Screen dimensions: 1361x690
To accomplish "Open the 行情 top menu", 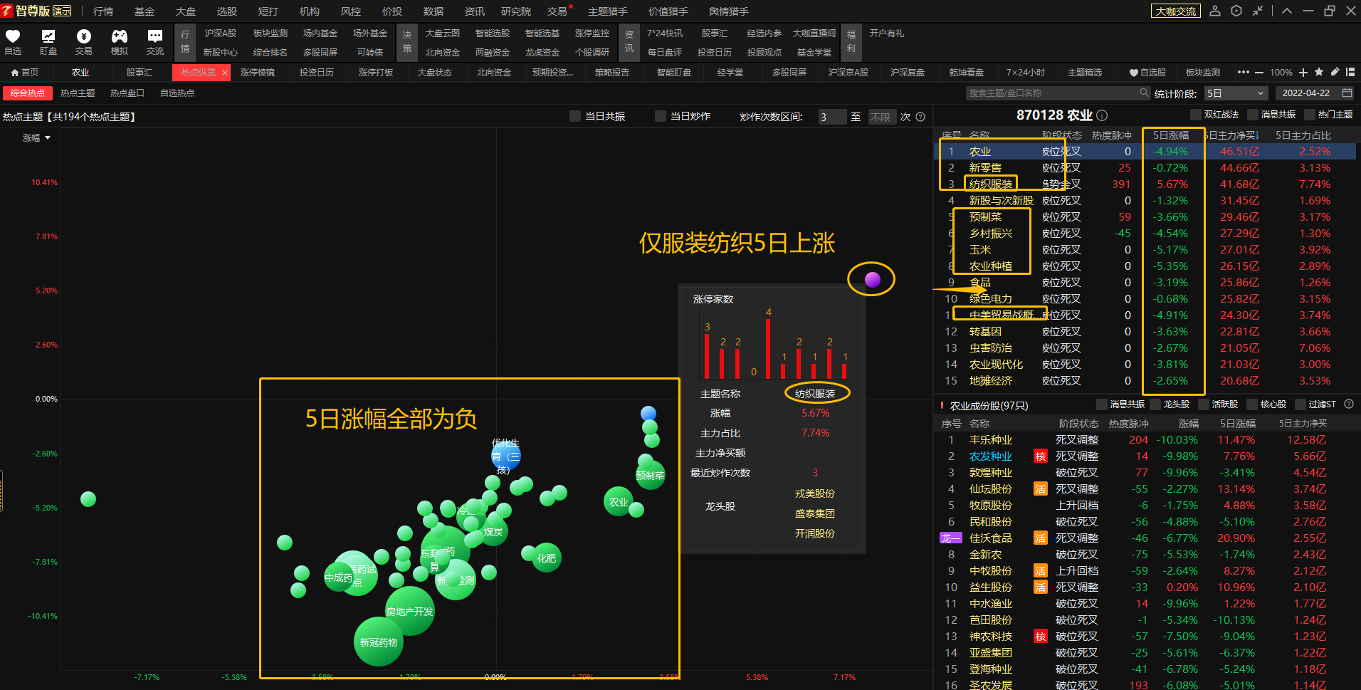I will (103, 11).
